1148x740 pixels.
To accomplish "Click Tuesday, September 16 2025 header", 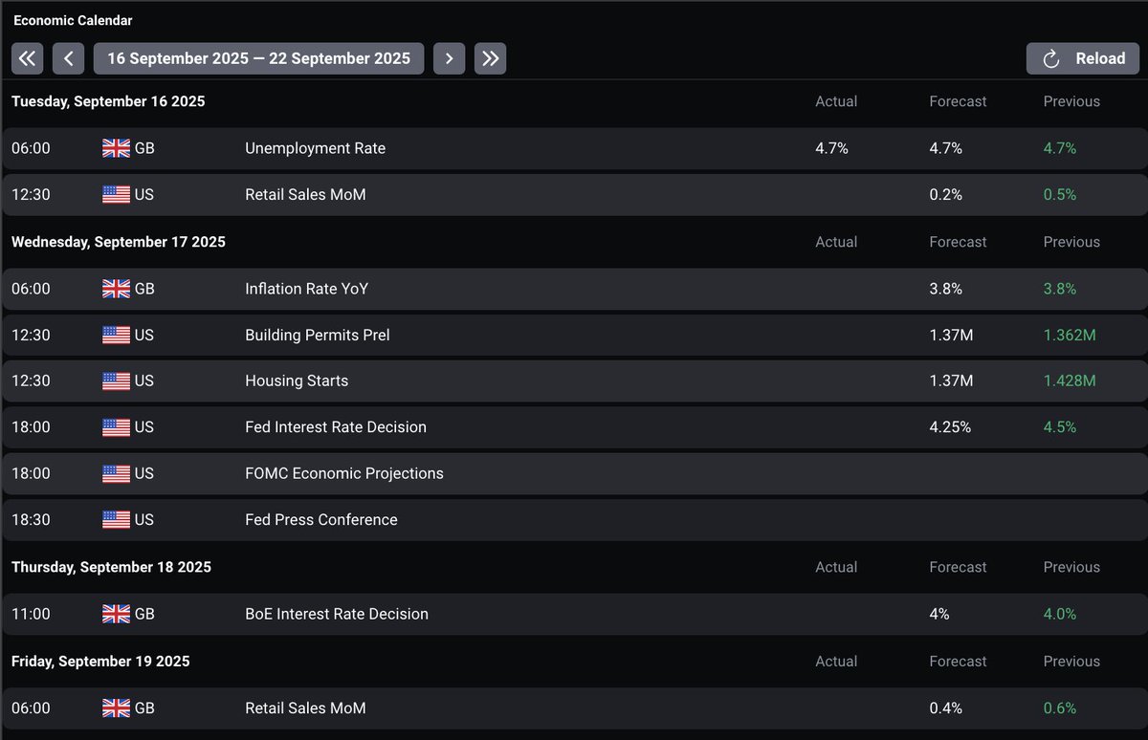I will [x=108, y=101].
